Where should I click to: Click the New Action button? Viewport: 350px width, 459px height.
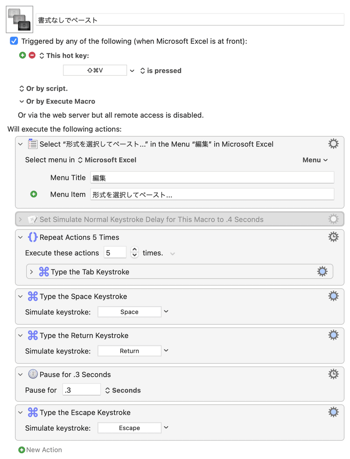[40, 450]
